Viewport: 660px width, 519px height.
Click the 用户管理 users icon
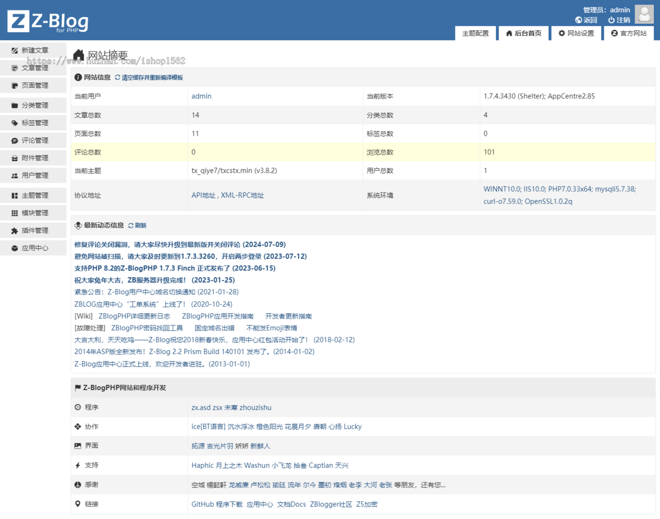(15, 175)
